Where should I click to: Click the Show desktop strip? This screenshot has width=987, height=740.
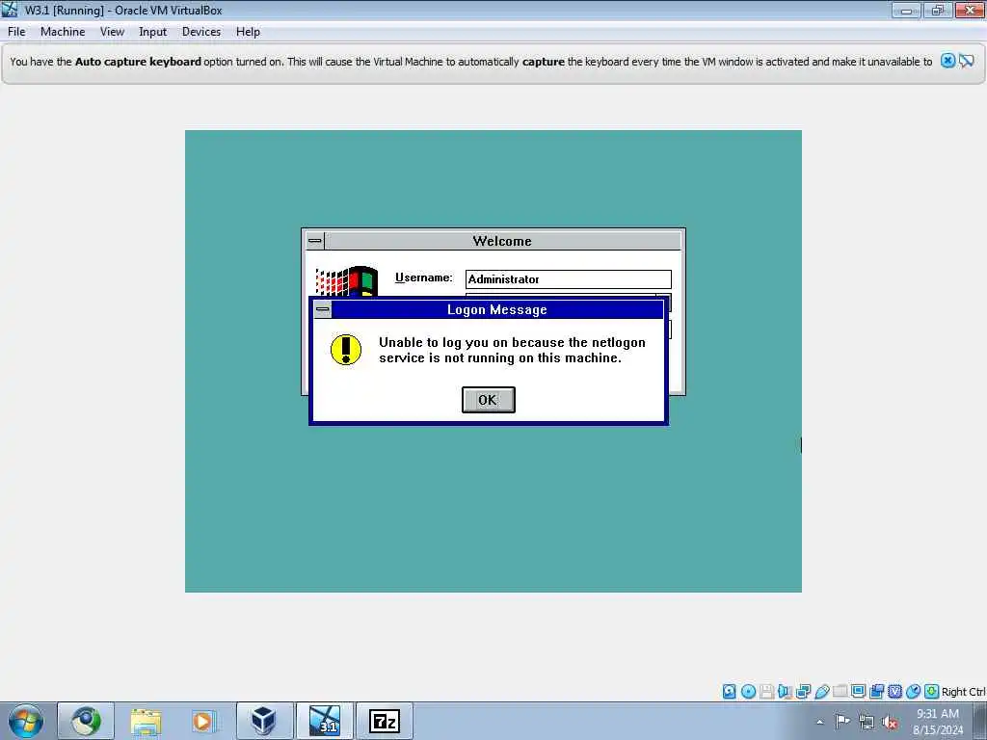pos(980,721)
